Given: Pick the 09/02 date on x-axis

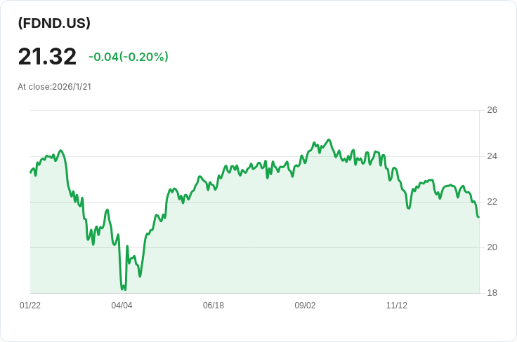Looking at the screenshot, I should 305,306.
